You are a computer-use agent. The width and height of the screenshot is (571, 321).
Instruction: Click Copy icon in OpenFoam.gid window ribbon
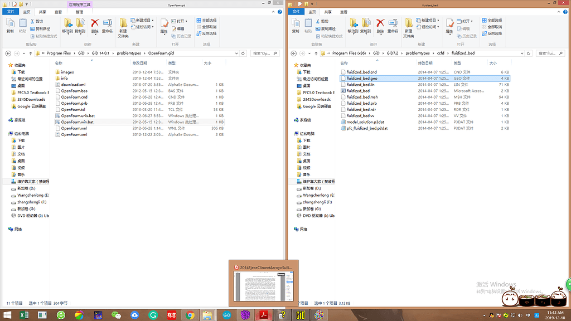[x=9, y=24]
